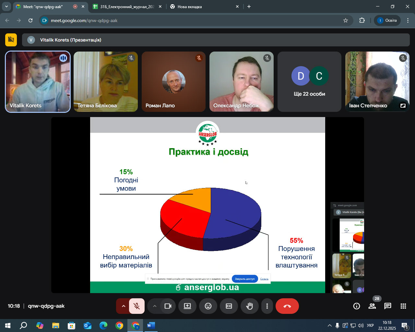Screen dimensions: 415x332
Task: Click the red leave call button
Action: point(287,306)
